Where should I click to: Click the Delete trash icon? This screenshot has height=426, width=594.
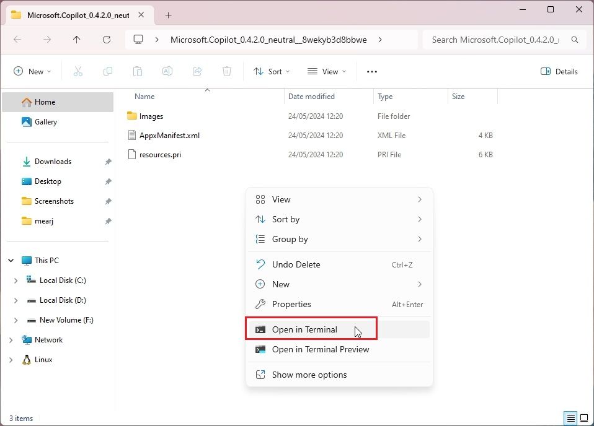click(226, 71)
